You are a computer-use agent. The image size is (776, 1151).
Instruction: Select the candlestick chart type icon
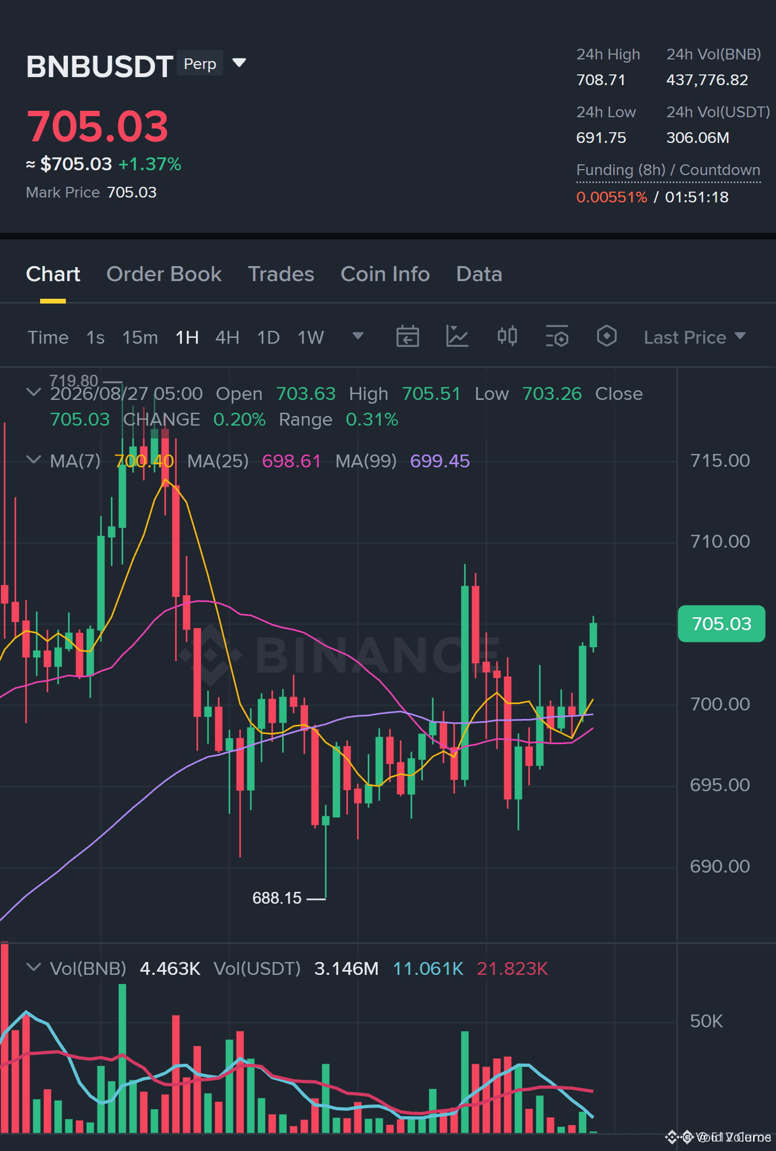[507, 337]
